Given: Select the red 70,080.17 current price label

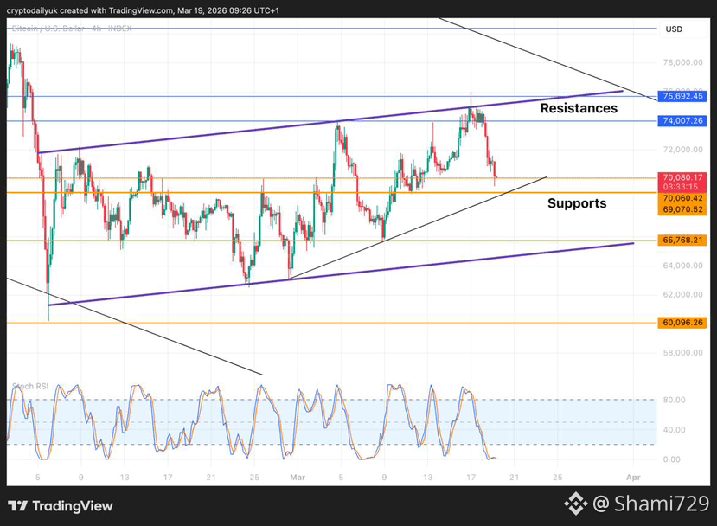Looking at the screenshot, I should [x=682, y=177].
